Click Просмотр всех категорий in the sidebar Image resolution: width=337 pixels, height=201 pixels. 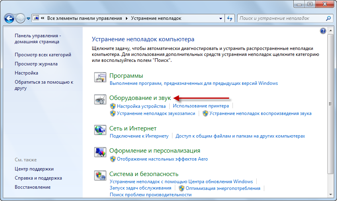point(43,55)
